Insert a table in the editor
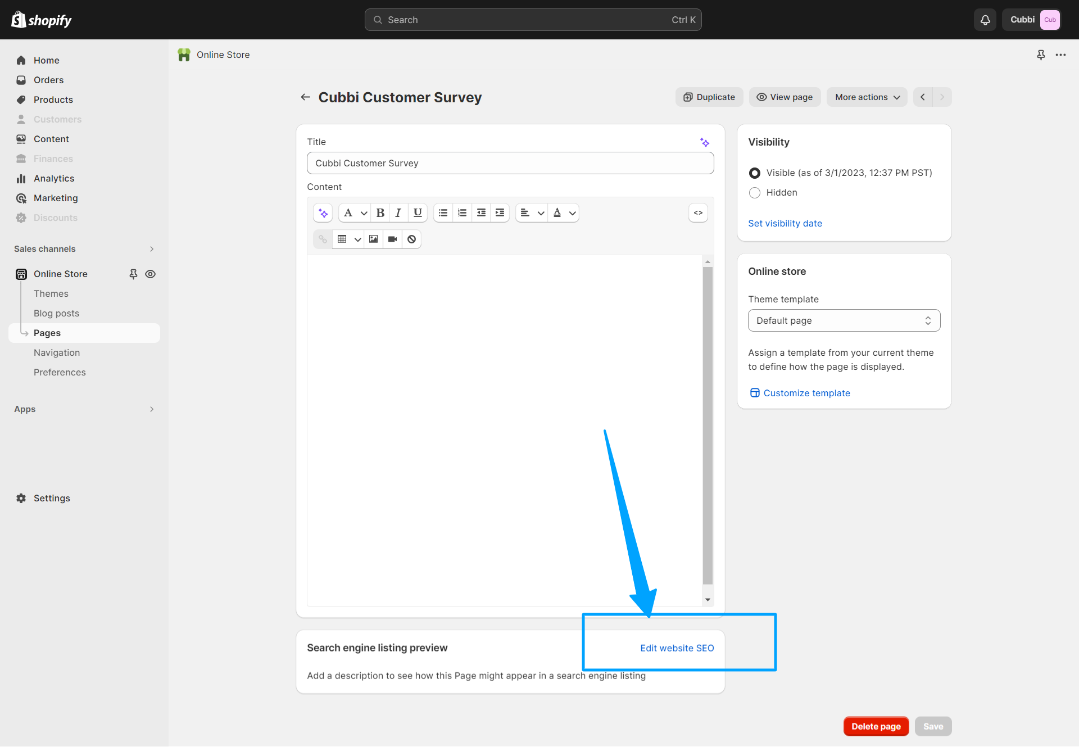 (342, 239)
